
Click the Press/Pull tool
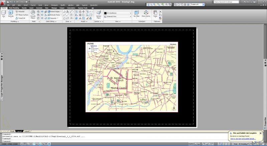[22, 18]
